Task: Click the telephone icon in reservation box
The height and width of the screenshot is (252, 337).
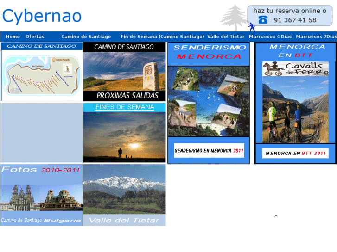Action: [263, 20]
